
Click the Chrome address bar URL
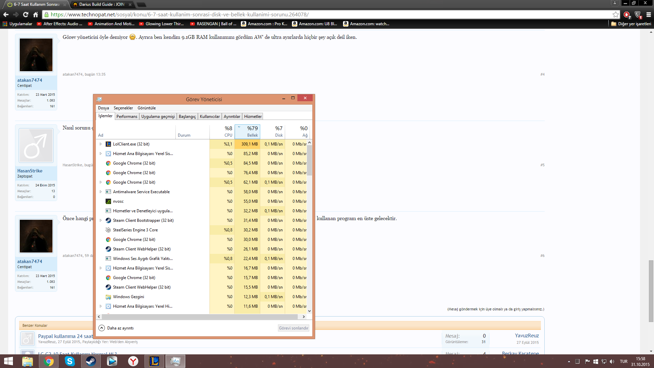(180, 14)
